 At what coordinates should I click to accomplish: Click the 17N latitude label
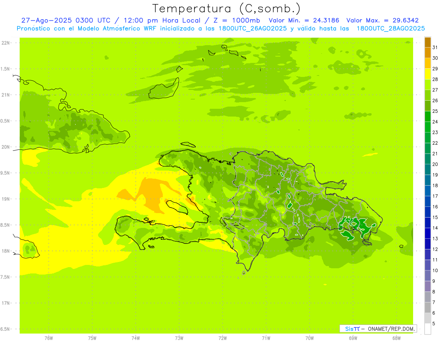[x=6, y=303]
